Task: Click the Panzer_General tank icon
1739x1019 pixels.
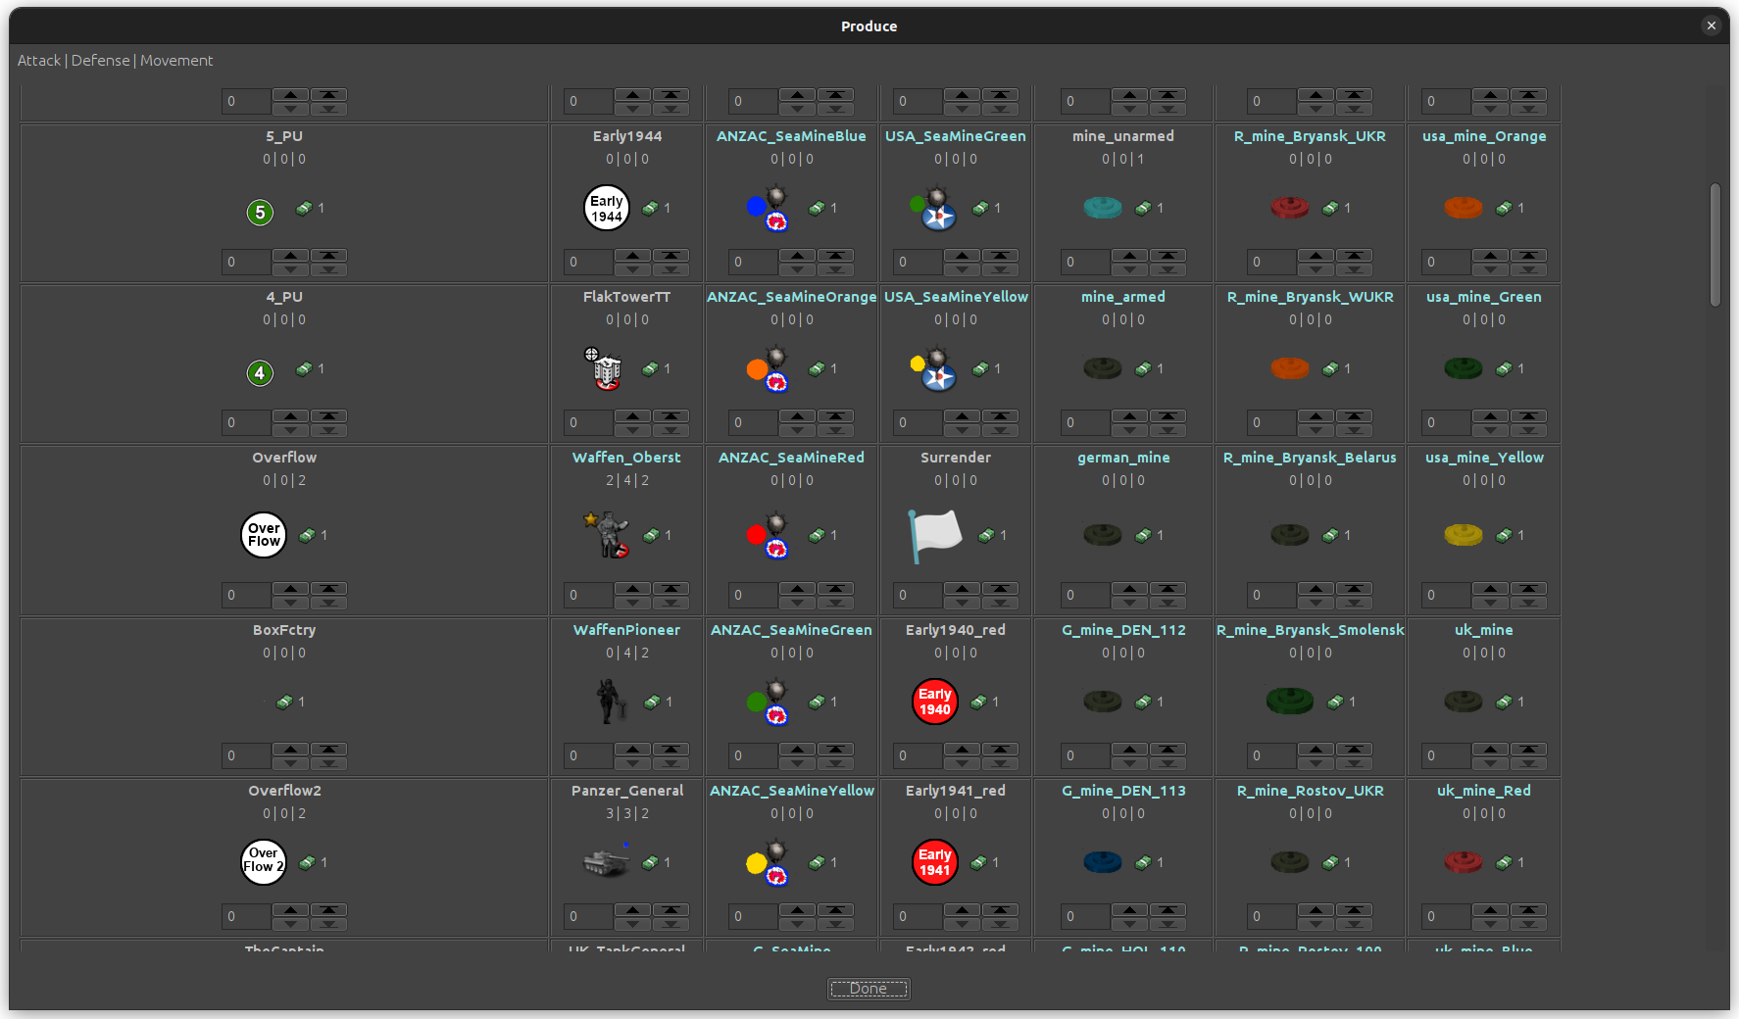Action: 607,862
